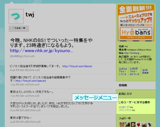Click the 約1時間 ago from web timestamp

[x=22, y=56]
